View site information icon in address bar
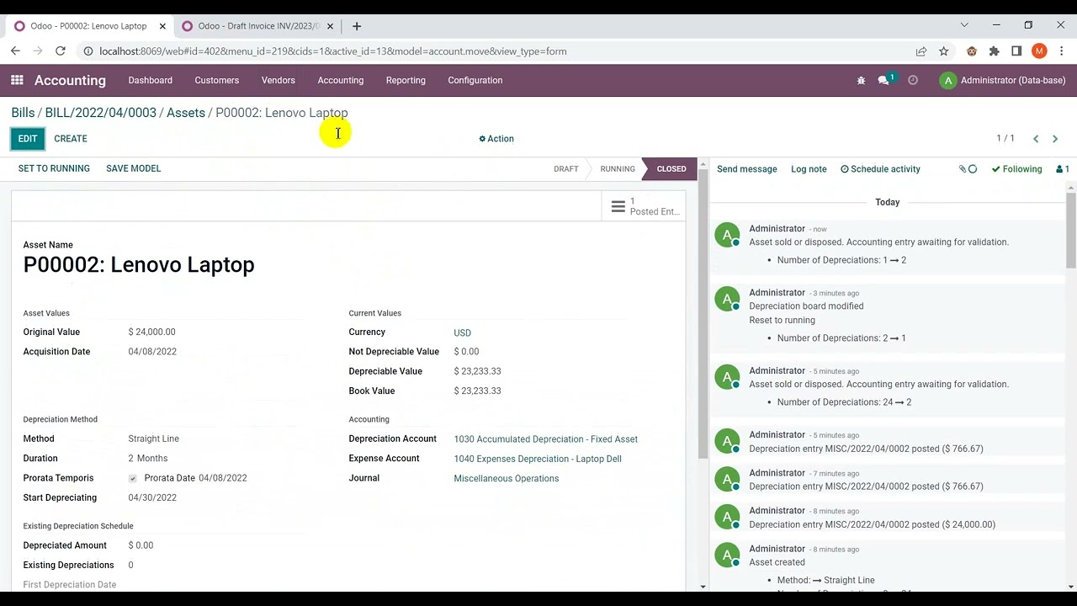The width and height of the screenshot is (1077, 606). tap(88, 51)
